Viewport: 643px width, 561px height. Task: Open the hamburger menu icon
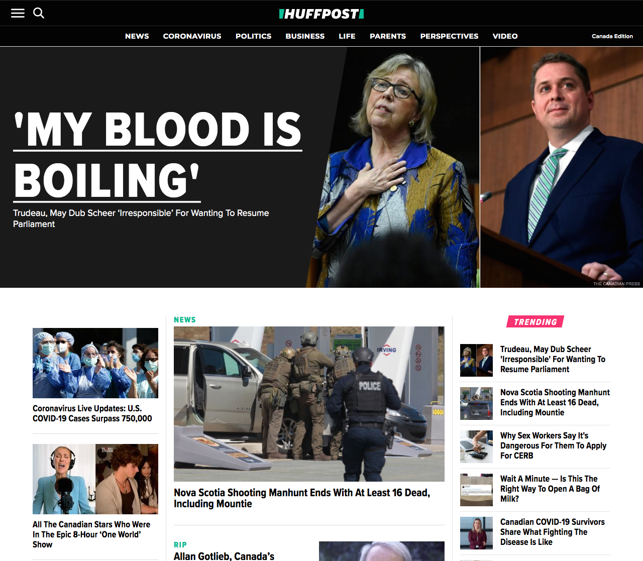18,13
